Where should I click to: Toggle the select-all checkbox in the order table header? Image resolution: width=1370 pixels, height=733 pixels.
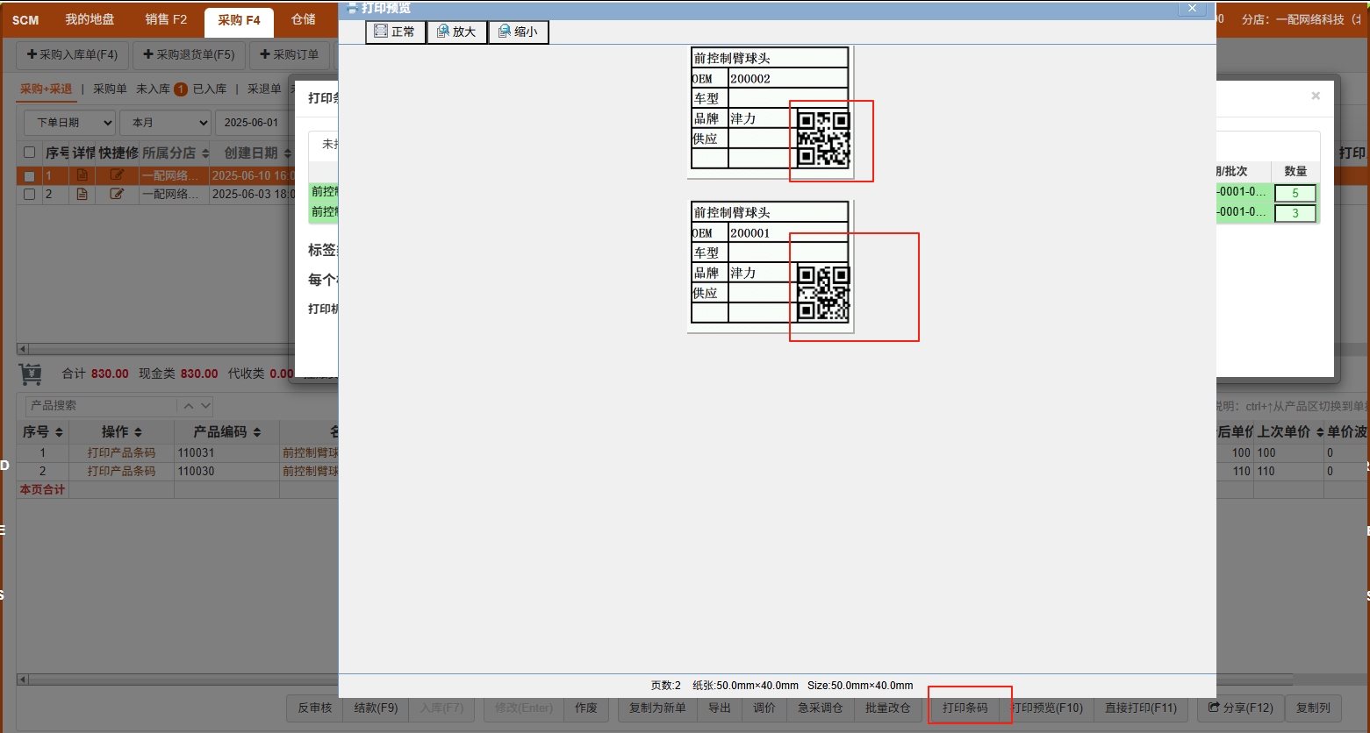30,153
